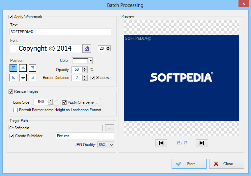Click the Border Distance value field
The width and height of the screenshot is (251, 176).
[x=77, y=78]
